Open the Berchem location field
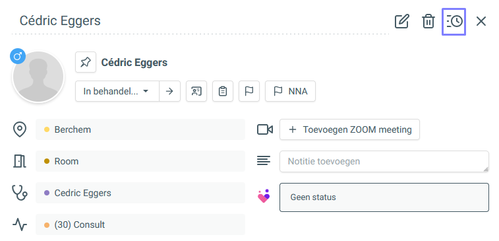499x241 pixels. pos(140,130)
